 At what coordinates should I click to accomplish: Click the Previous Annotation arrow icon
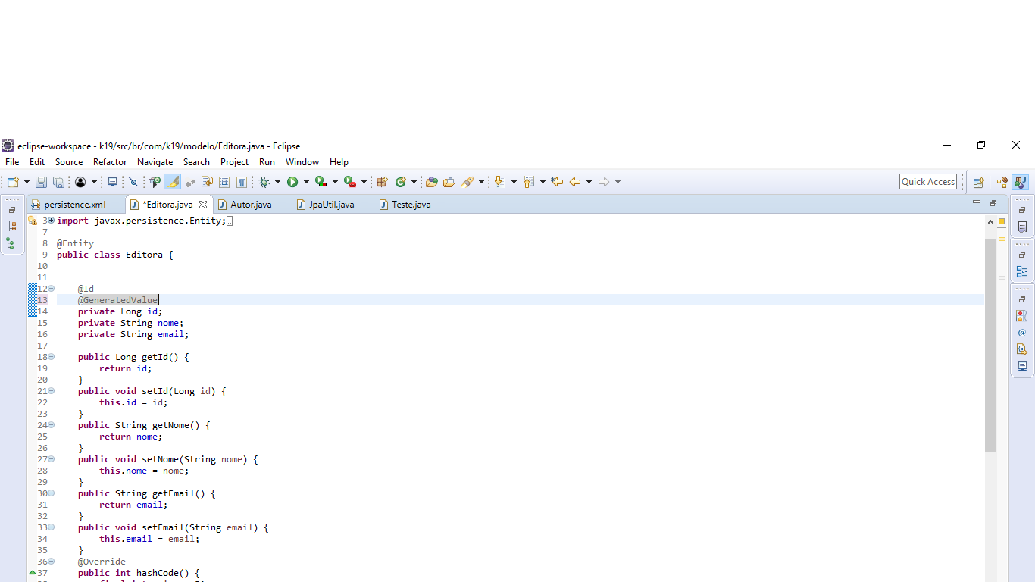click(528, 182)
